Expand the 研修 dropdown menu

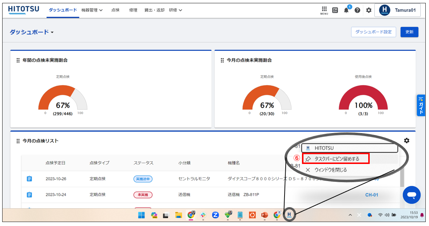[x=175, y=10]
